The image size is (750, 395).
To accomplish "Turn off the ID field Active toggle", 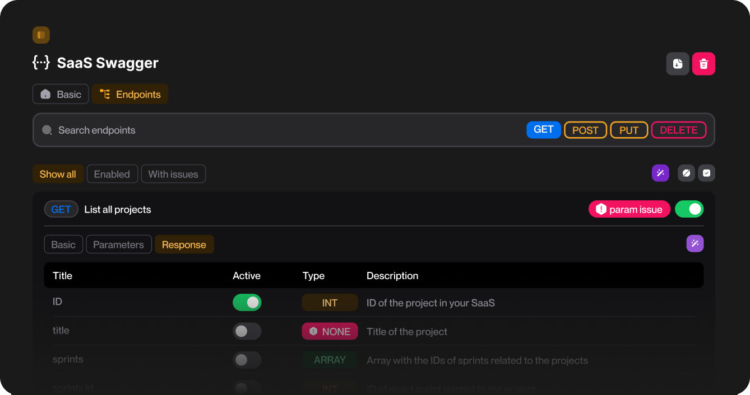I will (x=247, y=302).
